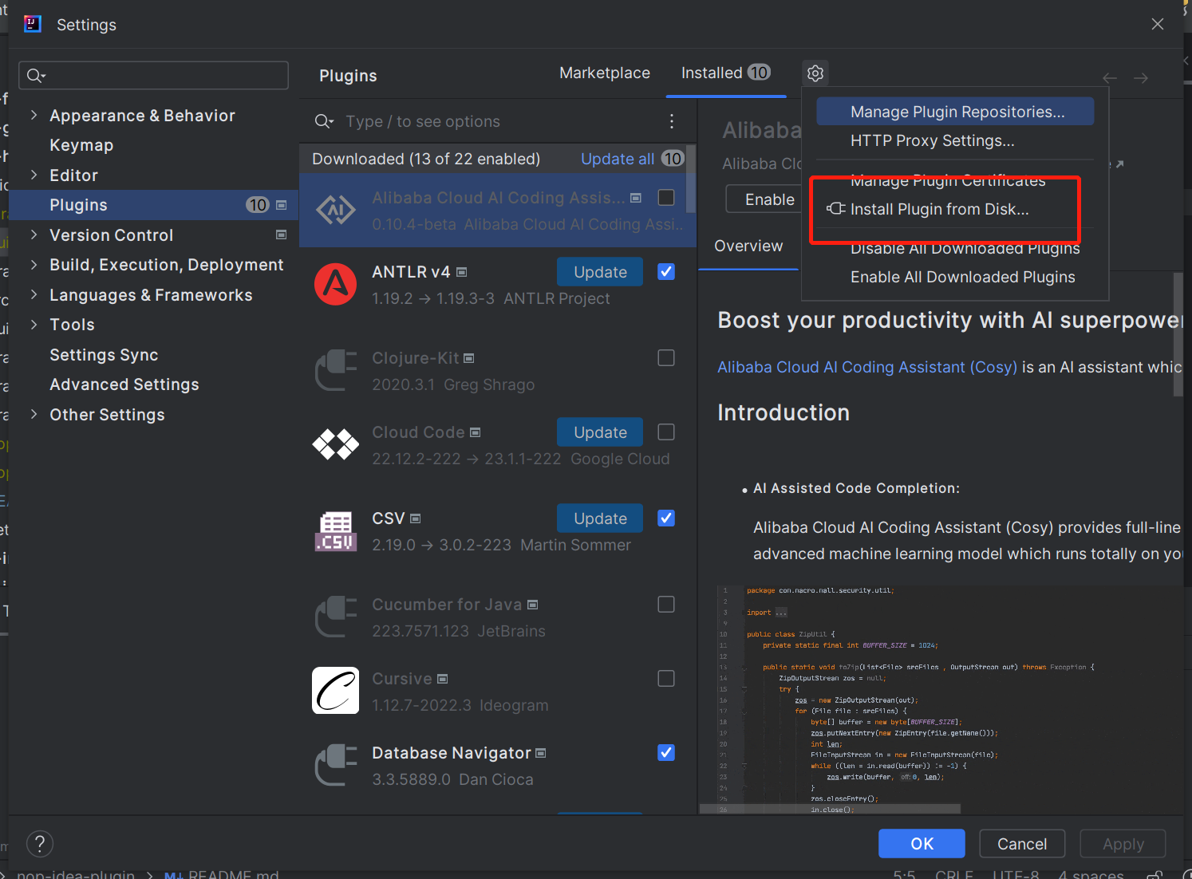Click Update for Cloud Code
This screenshot has height=879, width=1192.
600,432
